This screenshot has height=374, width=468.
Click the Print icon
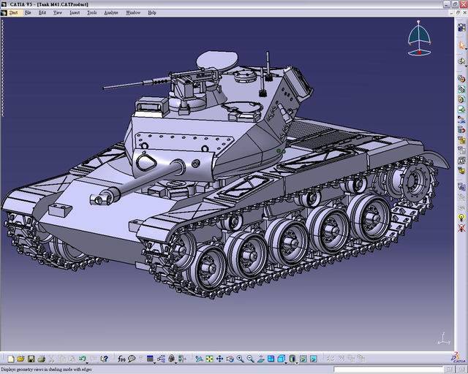click(x=42, y=359)
